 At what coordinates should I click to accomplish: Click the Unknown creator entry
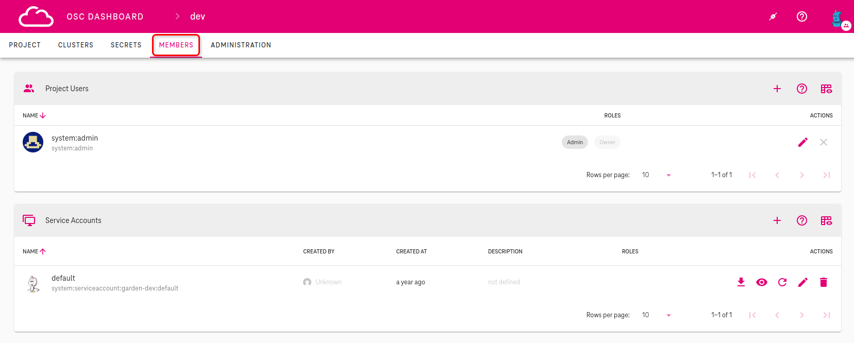click(323, 282)
